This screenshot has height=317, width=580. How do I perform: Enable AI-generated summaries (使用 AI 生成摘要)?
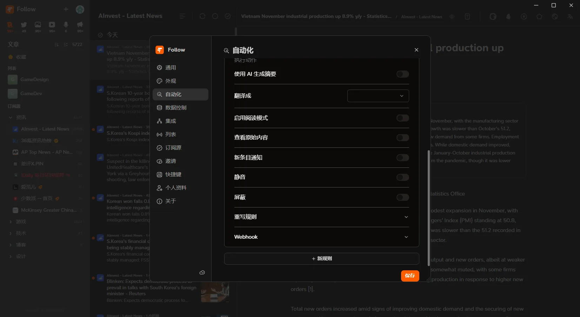[x=402, y=74]
